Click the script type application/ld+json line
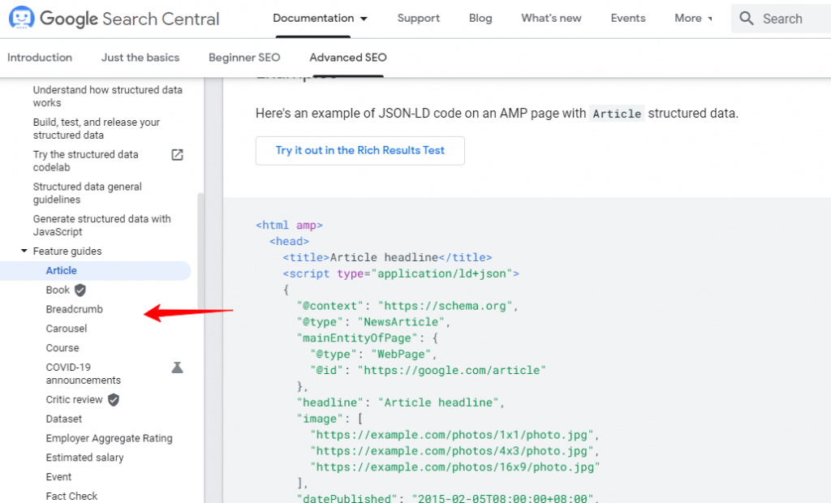831x503 pixels. [401, 273]
